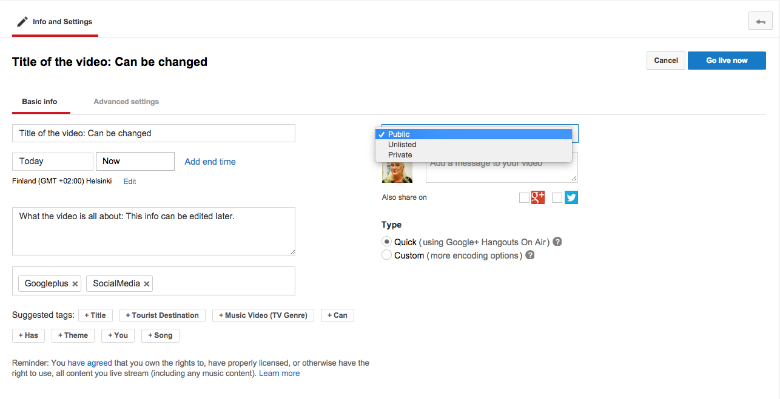This screenshot has height=399, width=780.
Task: Remove the SocialMedia tag with its x
Action: (x=147, y=284)
